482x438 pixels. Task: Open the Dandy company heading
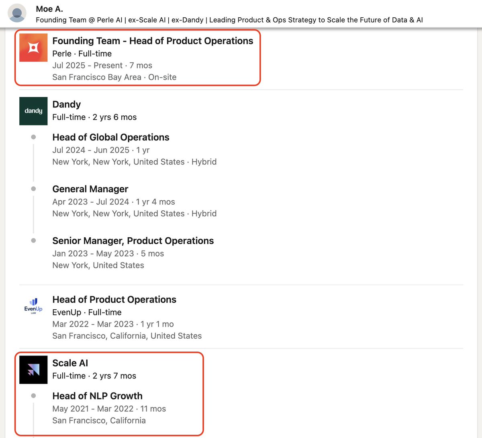pos(67,105)
